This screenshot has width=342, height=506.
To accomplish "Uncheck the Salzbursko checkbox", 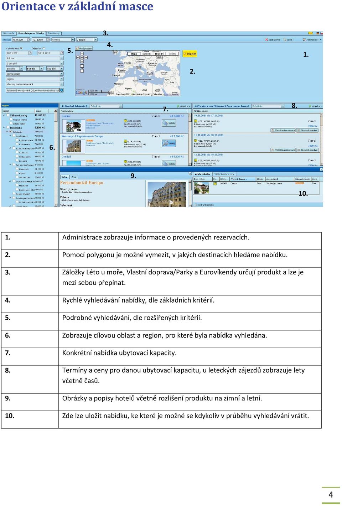I will 11,132.
